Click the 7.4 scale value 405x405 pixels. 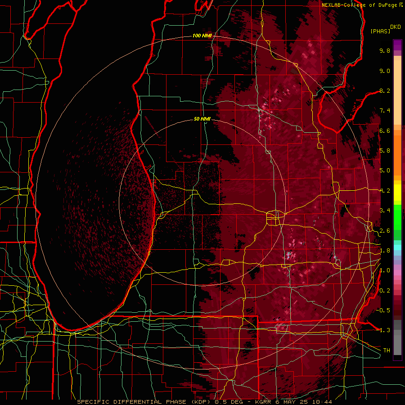[385, 111]
